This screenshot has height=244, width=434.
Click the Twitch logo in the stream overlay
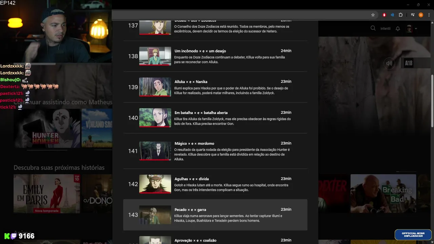[x=14, y=236]
